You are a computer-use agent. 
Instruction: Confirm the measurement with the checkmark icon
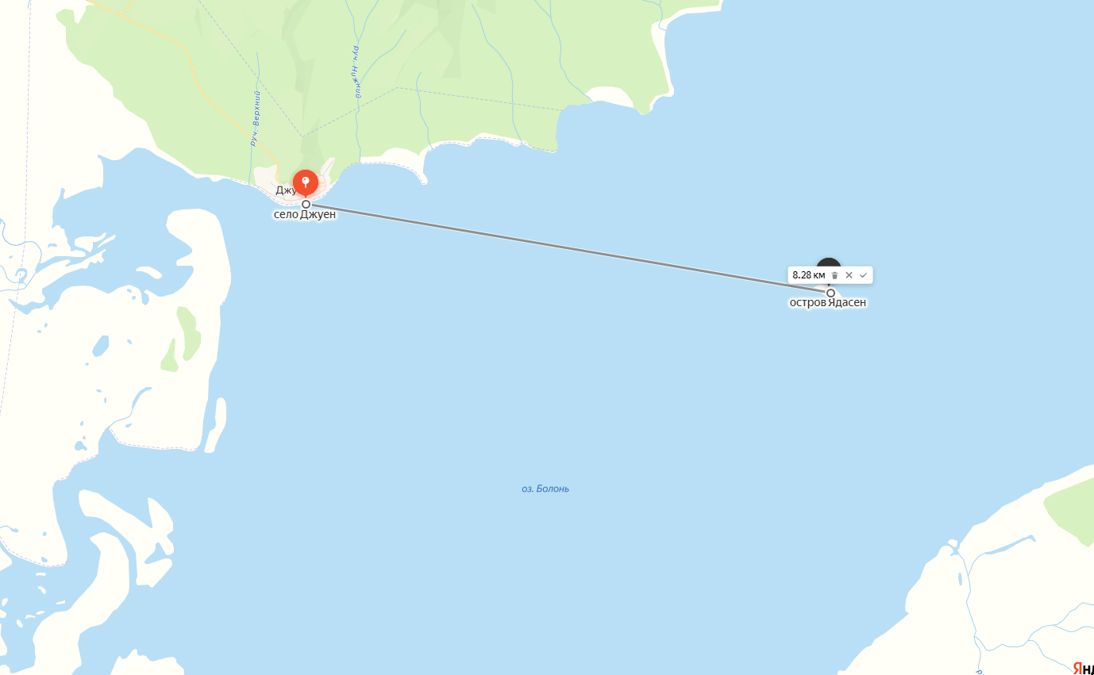click(x=863, y=275)
